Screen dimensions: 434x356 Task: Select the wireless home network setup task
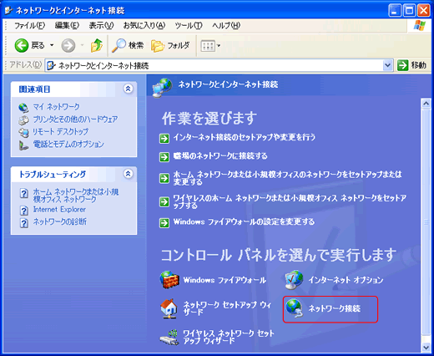tap(290, 201)
